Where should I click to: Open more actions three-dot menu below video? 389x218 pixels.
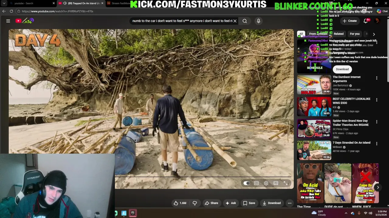(x=290, y=203)
